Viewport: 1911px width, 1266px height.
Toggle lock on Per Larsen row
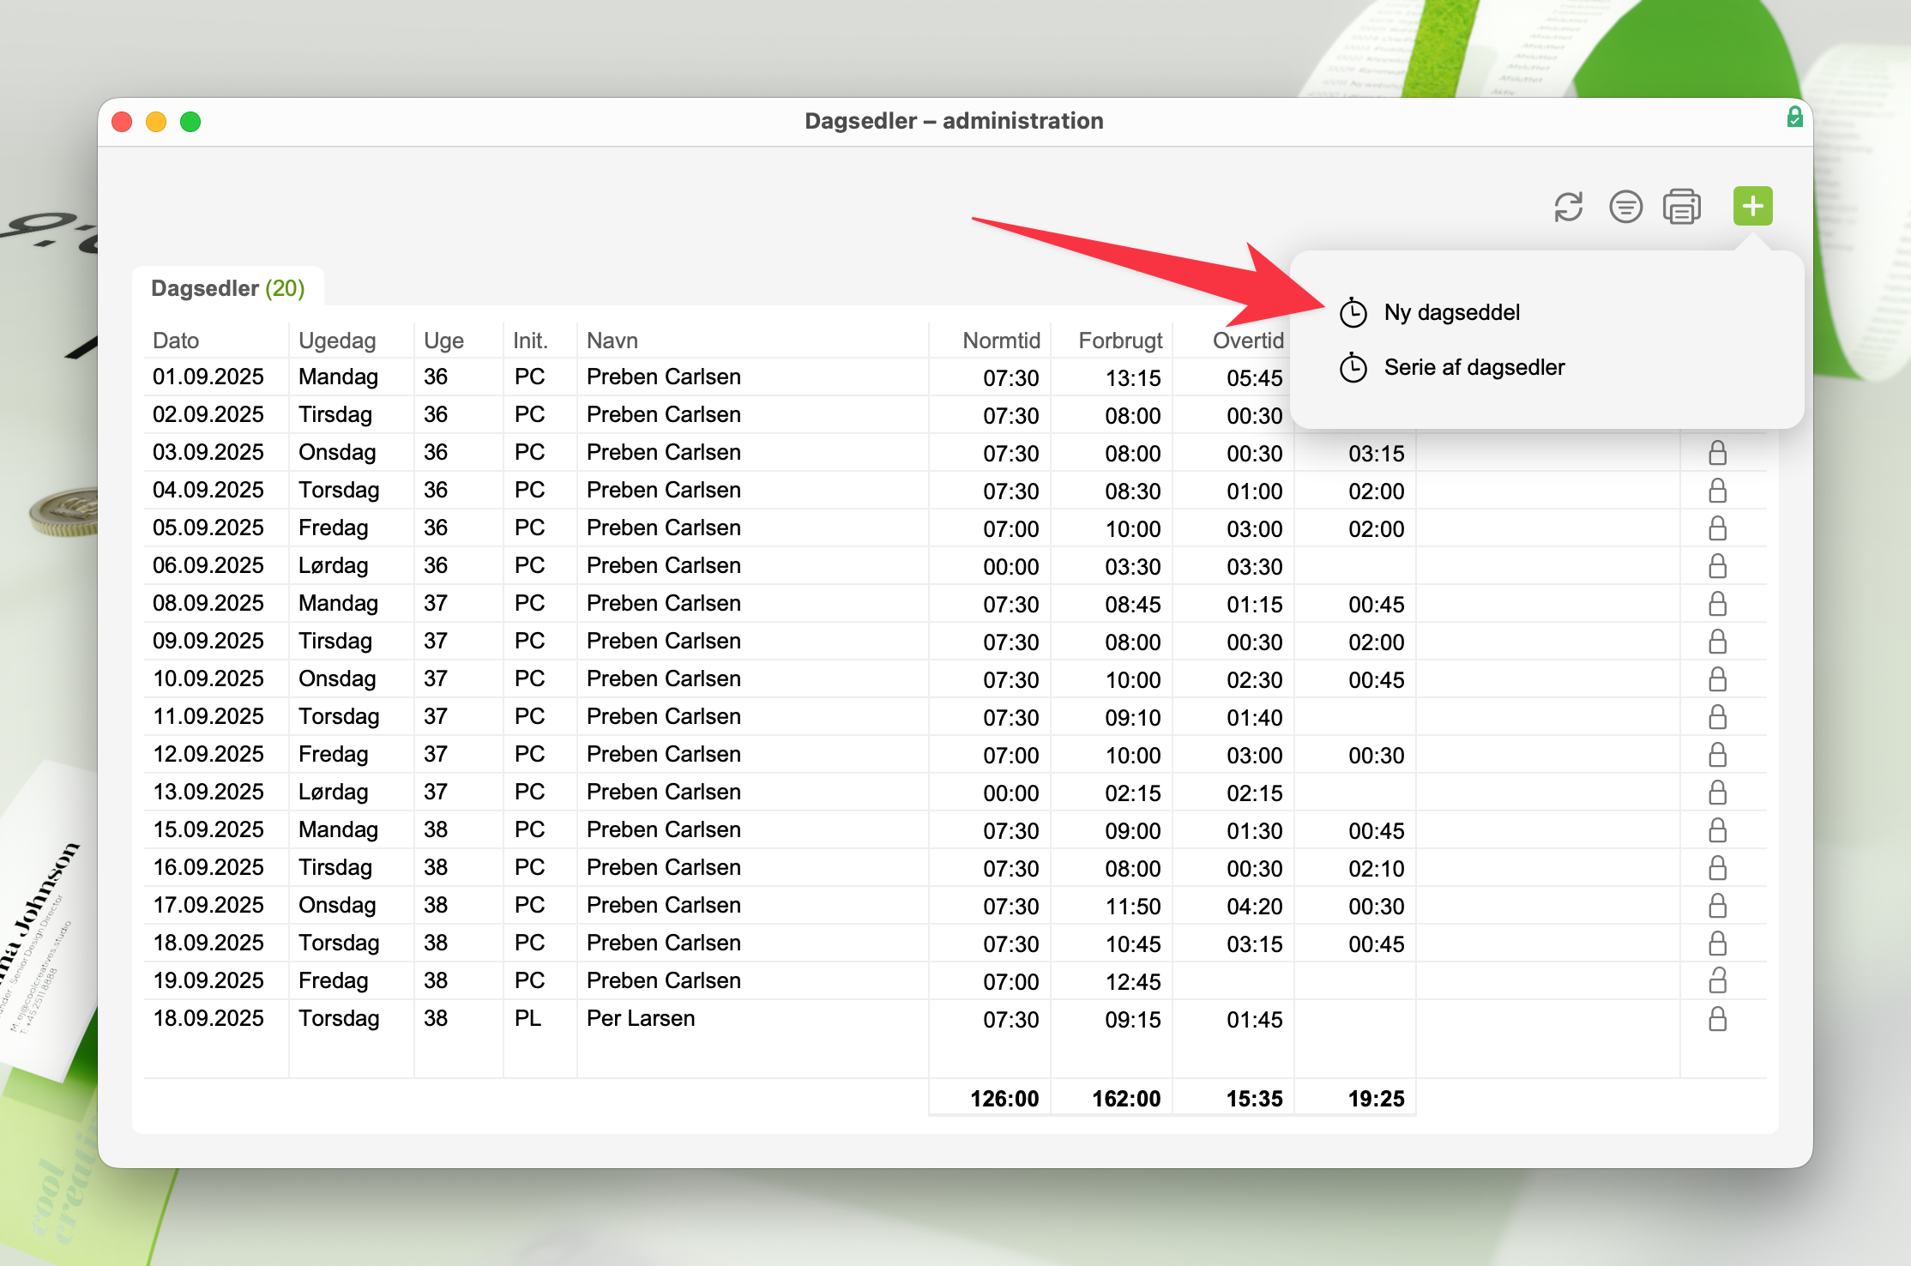(1717, 1019)
